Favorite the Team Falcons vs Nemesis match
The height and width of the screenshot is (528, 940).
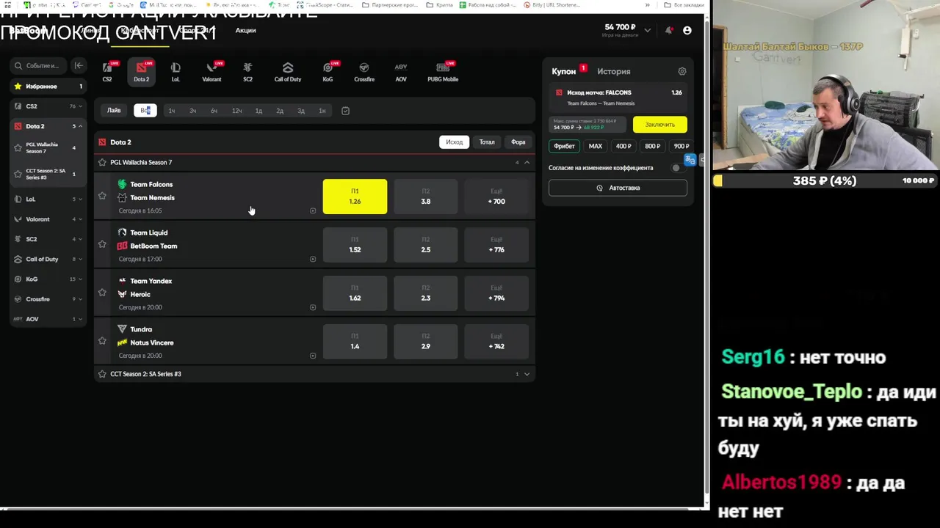(102, 196)
